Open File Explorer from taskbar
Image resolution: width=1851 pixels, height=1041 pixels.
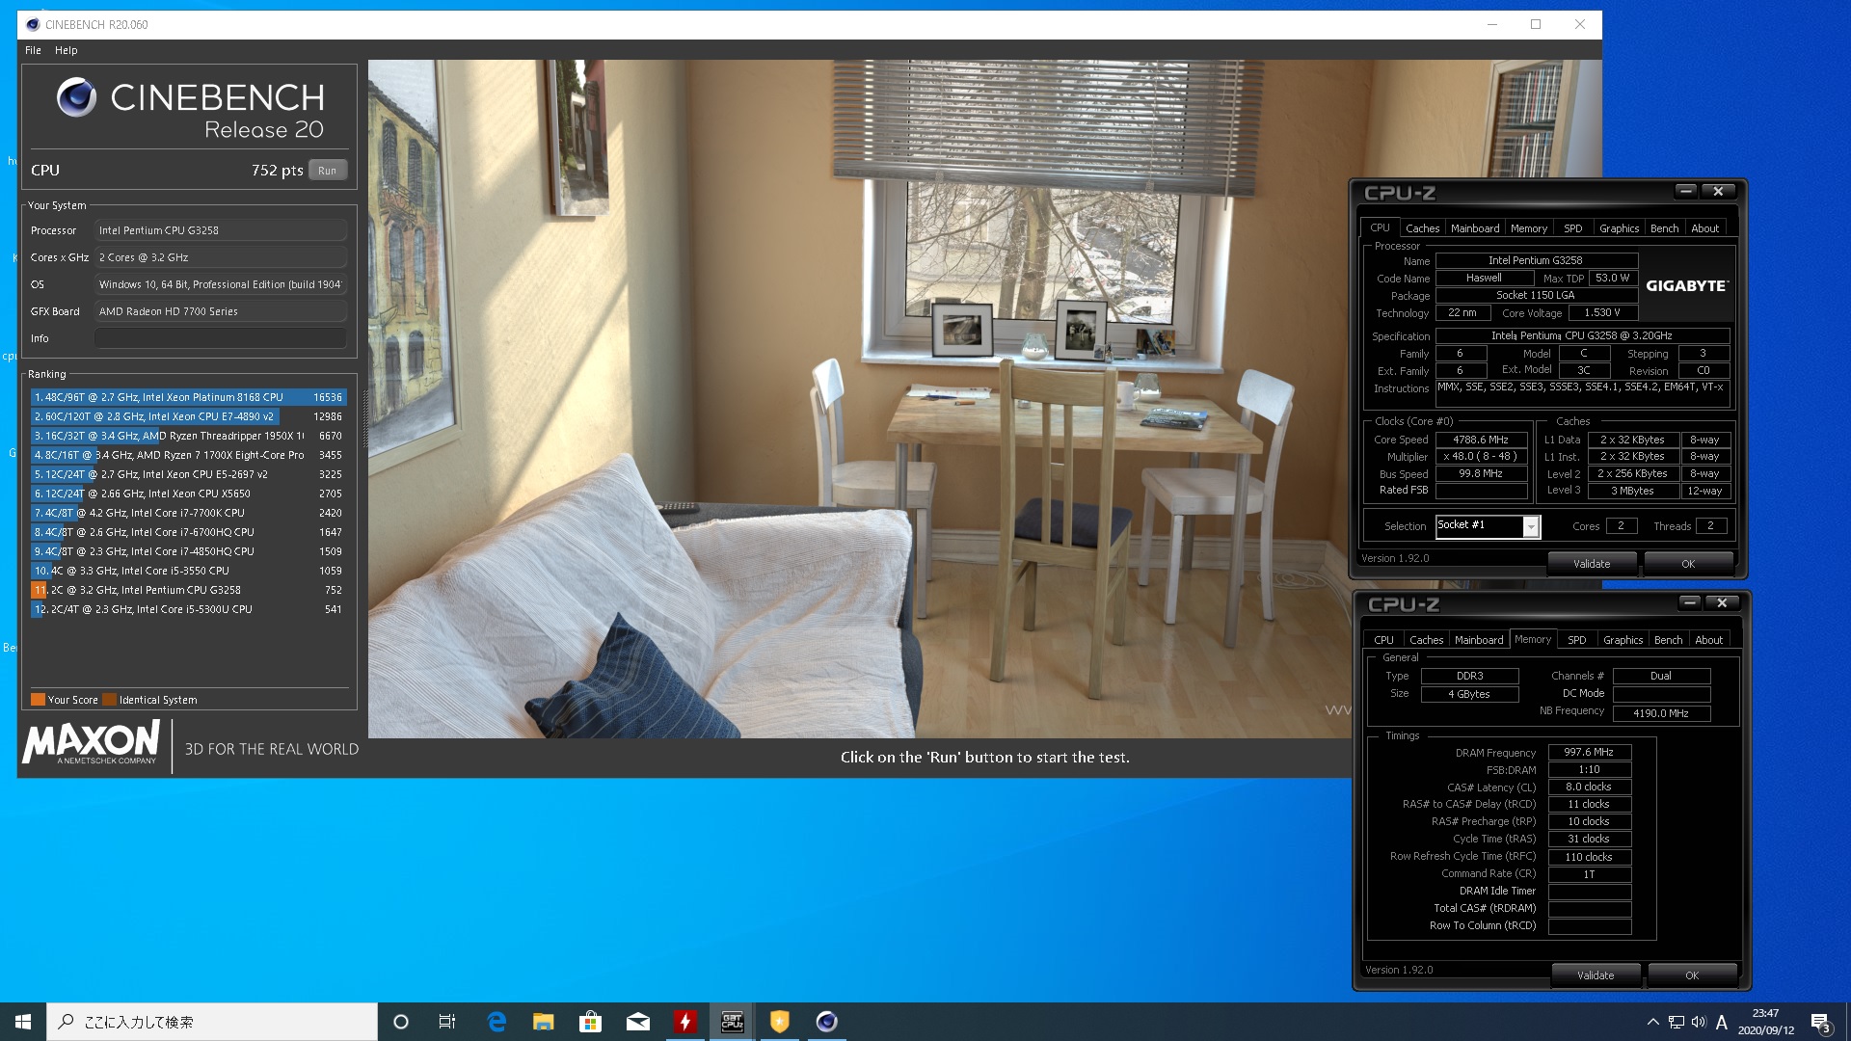point(544,1022)
